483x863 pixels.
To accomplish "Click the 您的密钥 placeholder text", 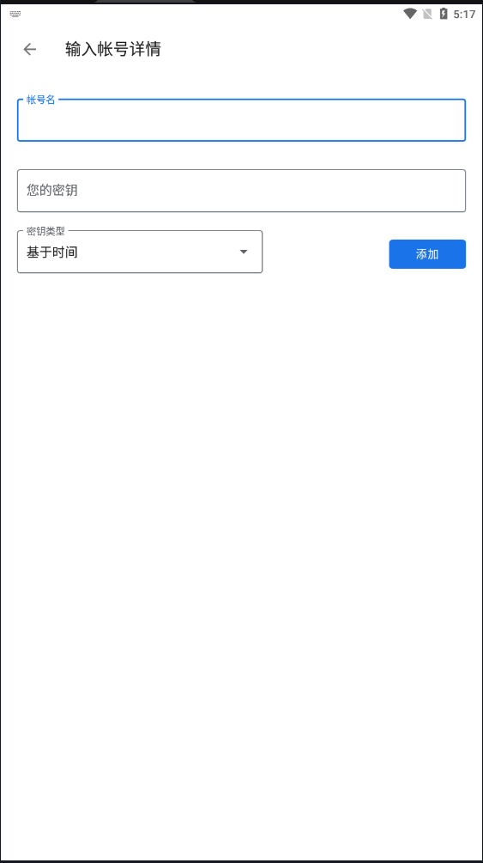I will [x=51, y=191].
